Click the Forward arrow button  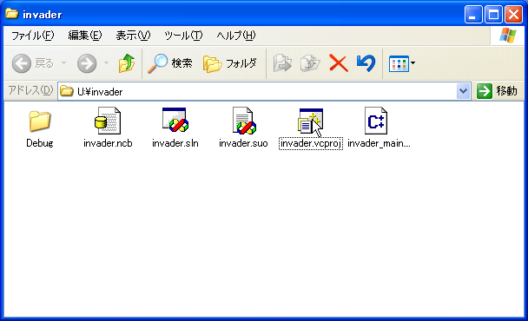click(x=87, y=63)
